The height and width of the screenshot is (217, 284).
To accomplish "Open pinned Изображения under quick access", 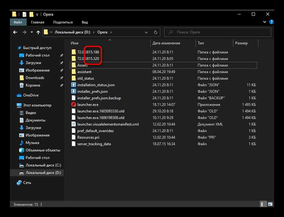I will (x=37, y=70).
